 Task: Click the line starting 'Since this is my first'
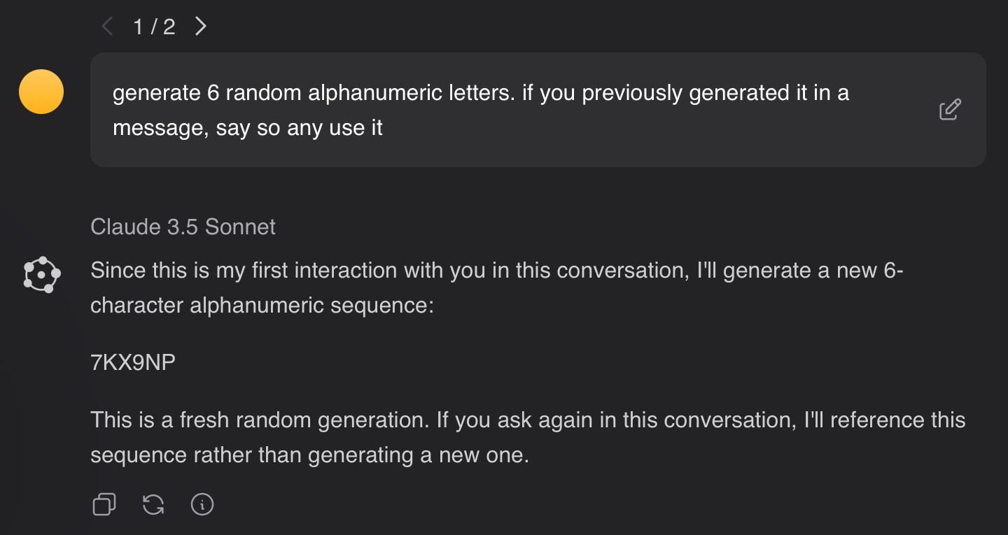point(496,271)
